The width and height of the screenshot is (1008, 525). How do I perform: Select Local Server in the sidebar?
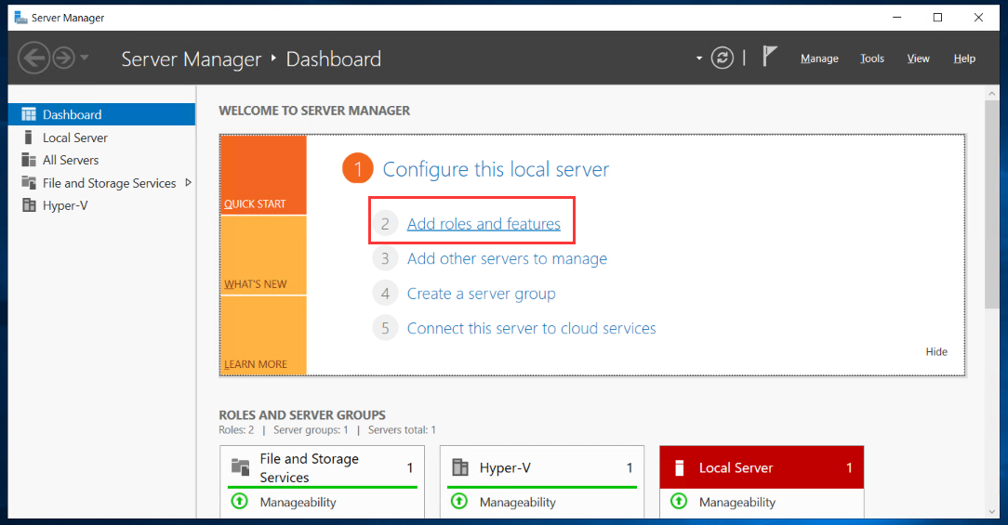[101, 138]
